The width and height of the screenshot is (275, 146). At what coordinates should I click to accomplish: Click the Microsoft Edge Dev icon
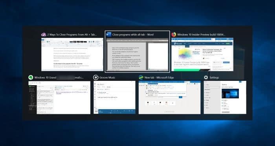pos(141,77)
